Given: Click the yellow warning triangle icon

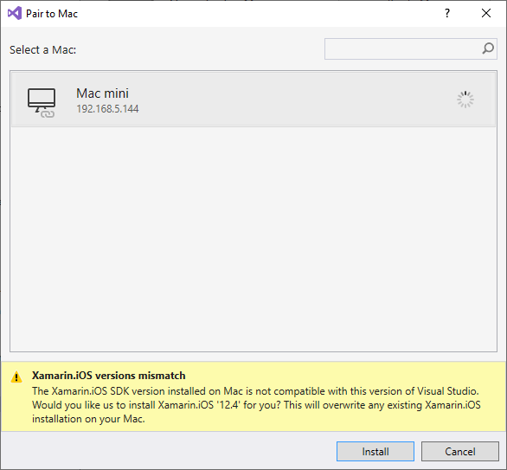Looking at the screenshot, I should (x=16, y=377).
